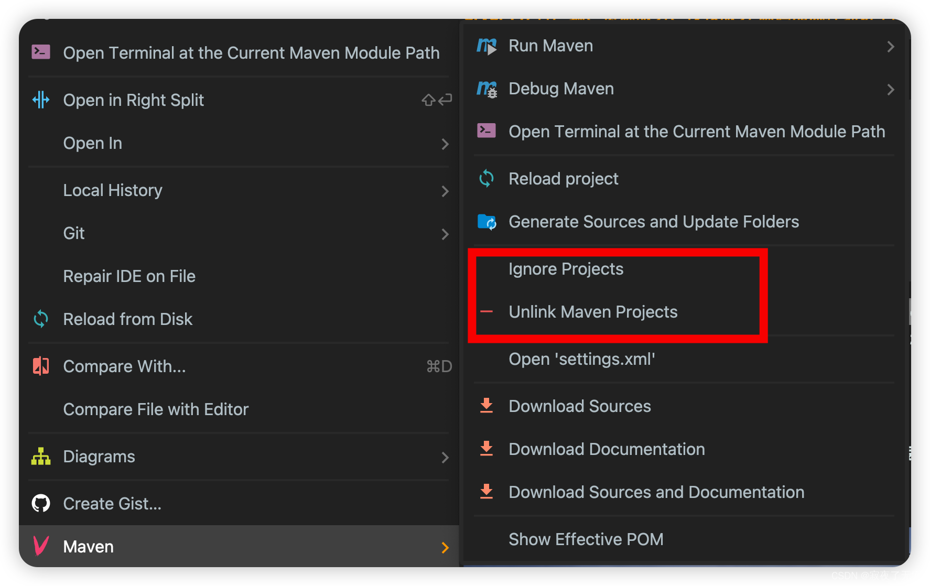Select Open in Right Split
The height and width of the screenshot is (586, 930).
[x=239, y=100]
